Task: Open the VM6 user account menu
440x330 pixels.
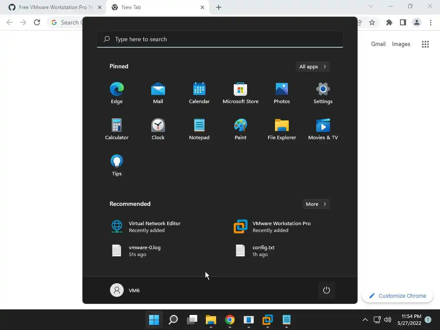Action: click(125, 290)
